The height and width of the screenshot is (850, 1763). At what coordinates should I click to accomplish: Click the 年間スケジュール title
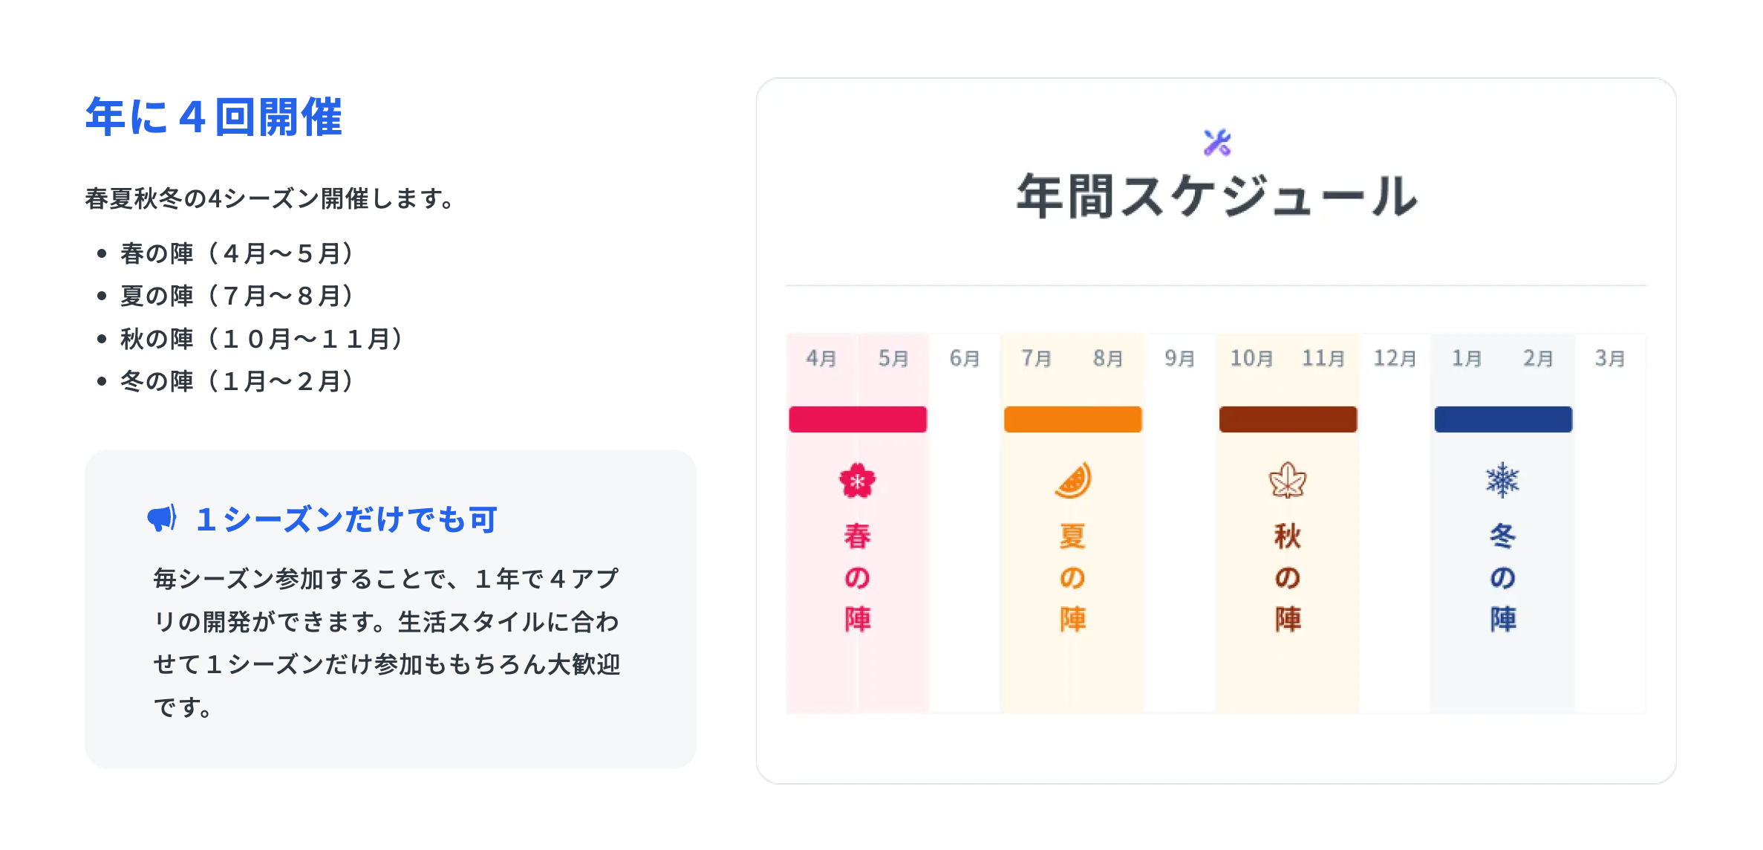[1216, 197]
